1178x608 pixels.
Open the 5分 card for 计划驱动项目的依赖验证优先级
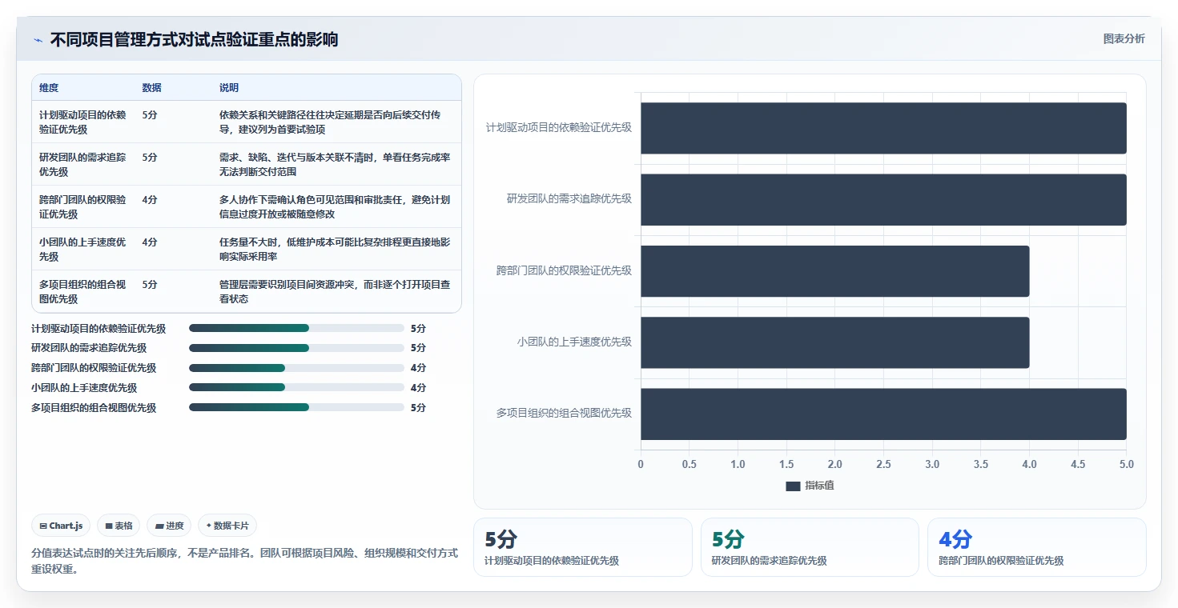pyautogui.click(x=583, y=547)
